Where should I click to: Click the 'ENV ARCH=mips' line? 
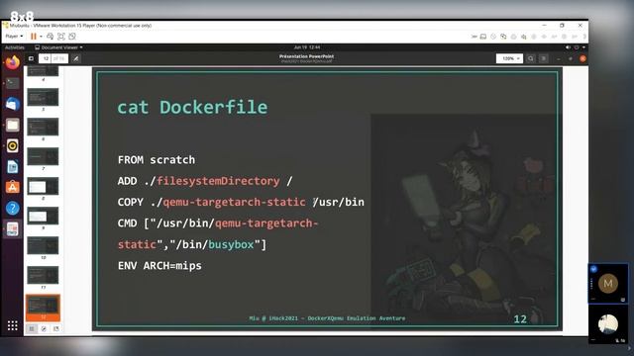(159, 266)
